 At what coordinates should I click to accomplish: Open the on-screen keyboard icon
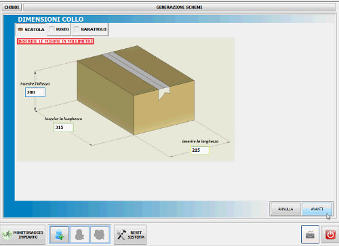[310, 234]
